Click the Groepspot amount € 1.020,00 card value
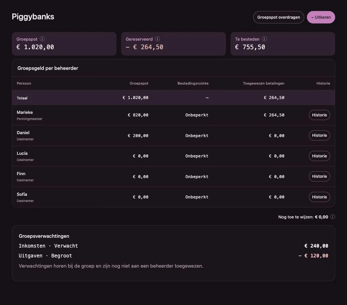Viewport: 347px width, 305px height. click(35, 47)
